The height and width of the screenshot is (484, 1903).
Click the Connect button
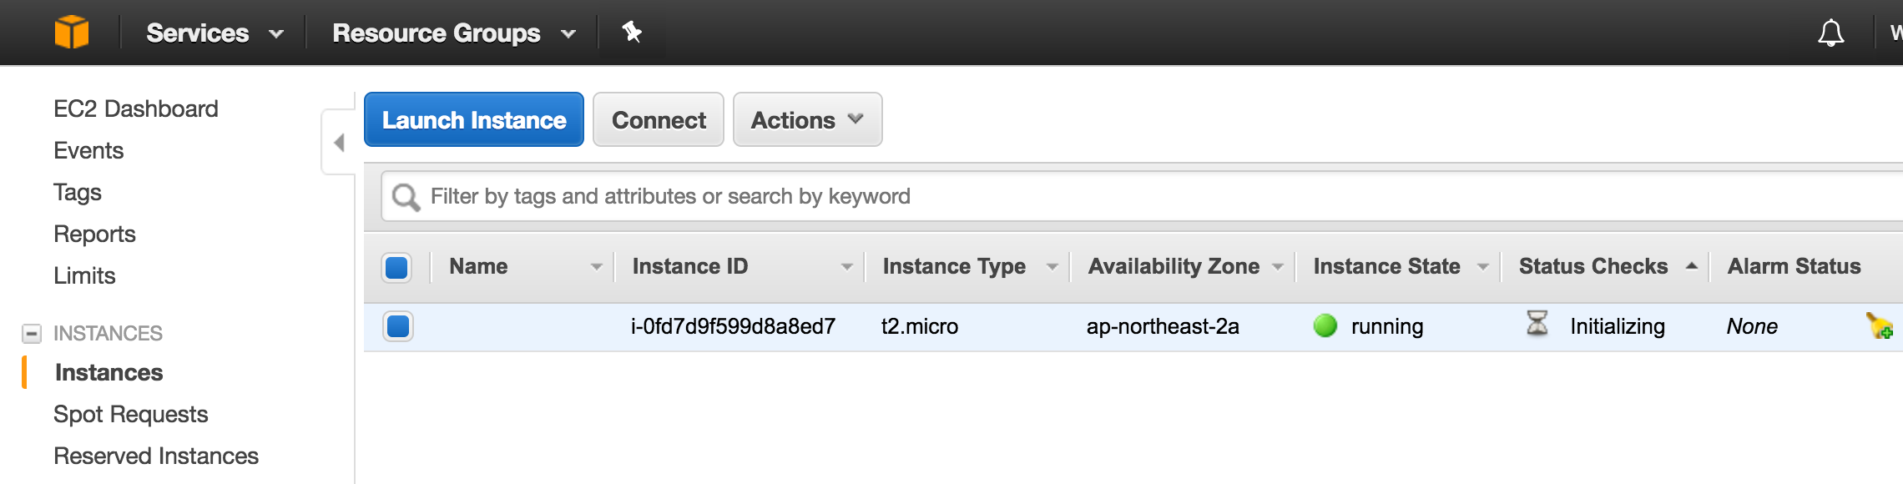[x=659, y=119]
